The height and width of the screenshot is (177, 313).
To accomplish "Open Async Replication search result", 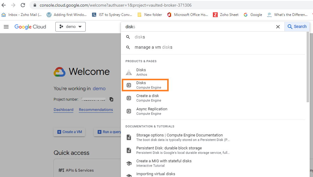I will click(x=152, y=111).
